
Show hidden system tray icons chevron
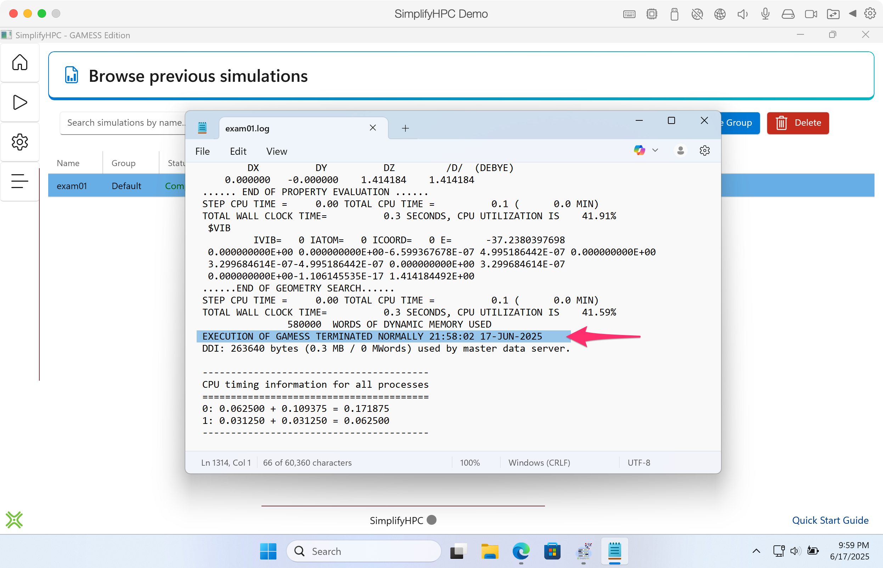(756, 551)
